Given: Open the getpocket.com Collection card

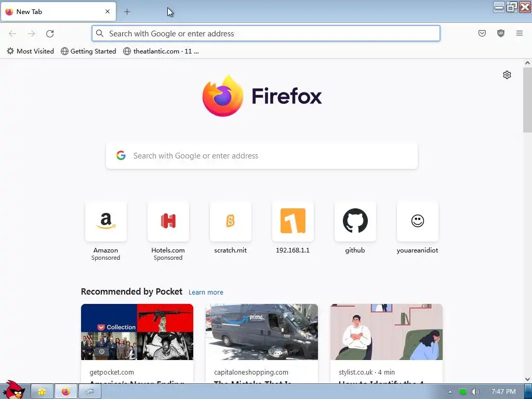Looking at the screenshot, I should coord(137,344).
